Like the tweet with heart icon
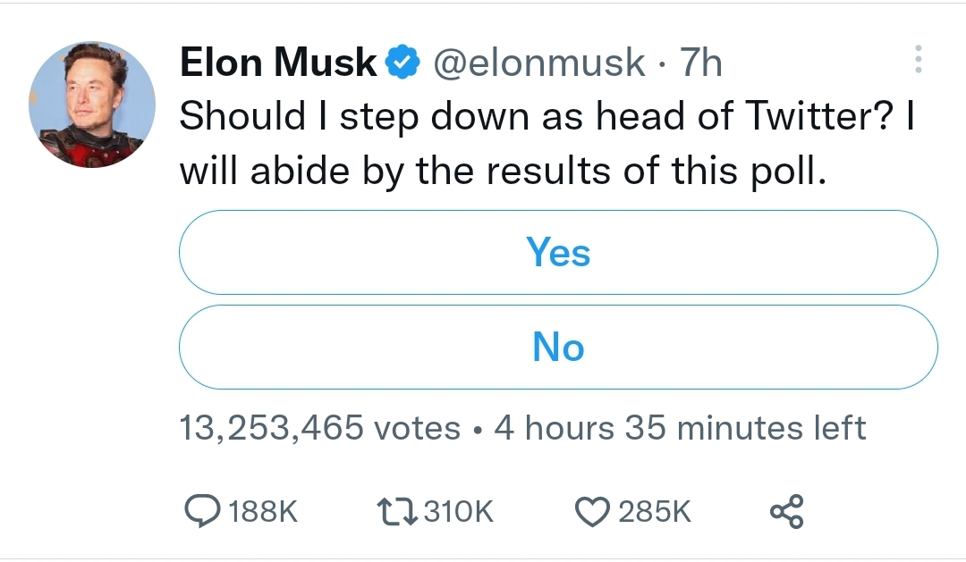Viewport: 966px width, 562px height. point(591,511)
